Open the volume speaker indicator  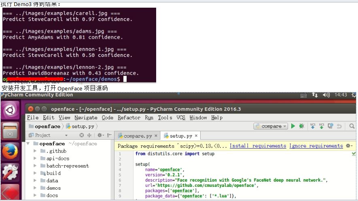pyautogui.click(x=326, y=95)
